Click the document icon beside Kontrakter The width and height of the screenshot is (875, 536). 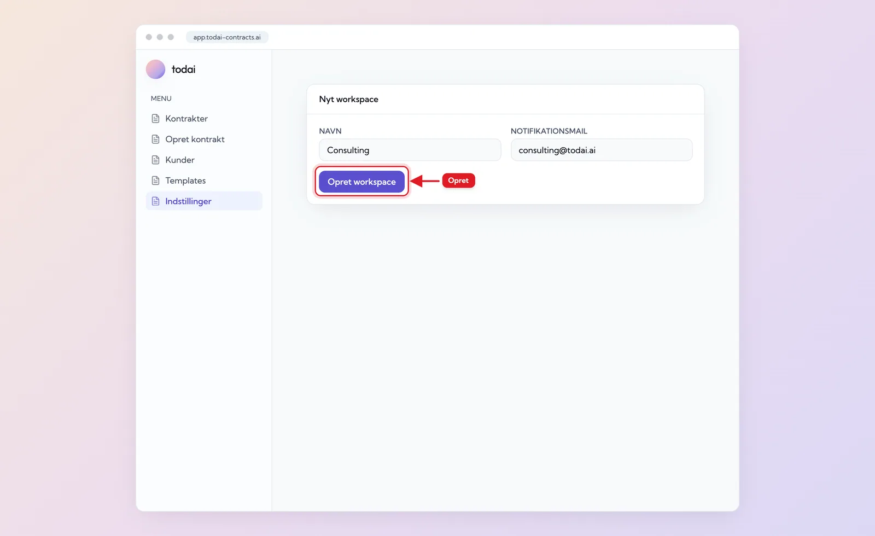[x=155, y=119]
